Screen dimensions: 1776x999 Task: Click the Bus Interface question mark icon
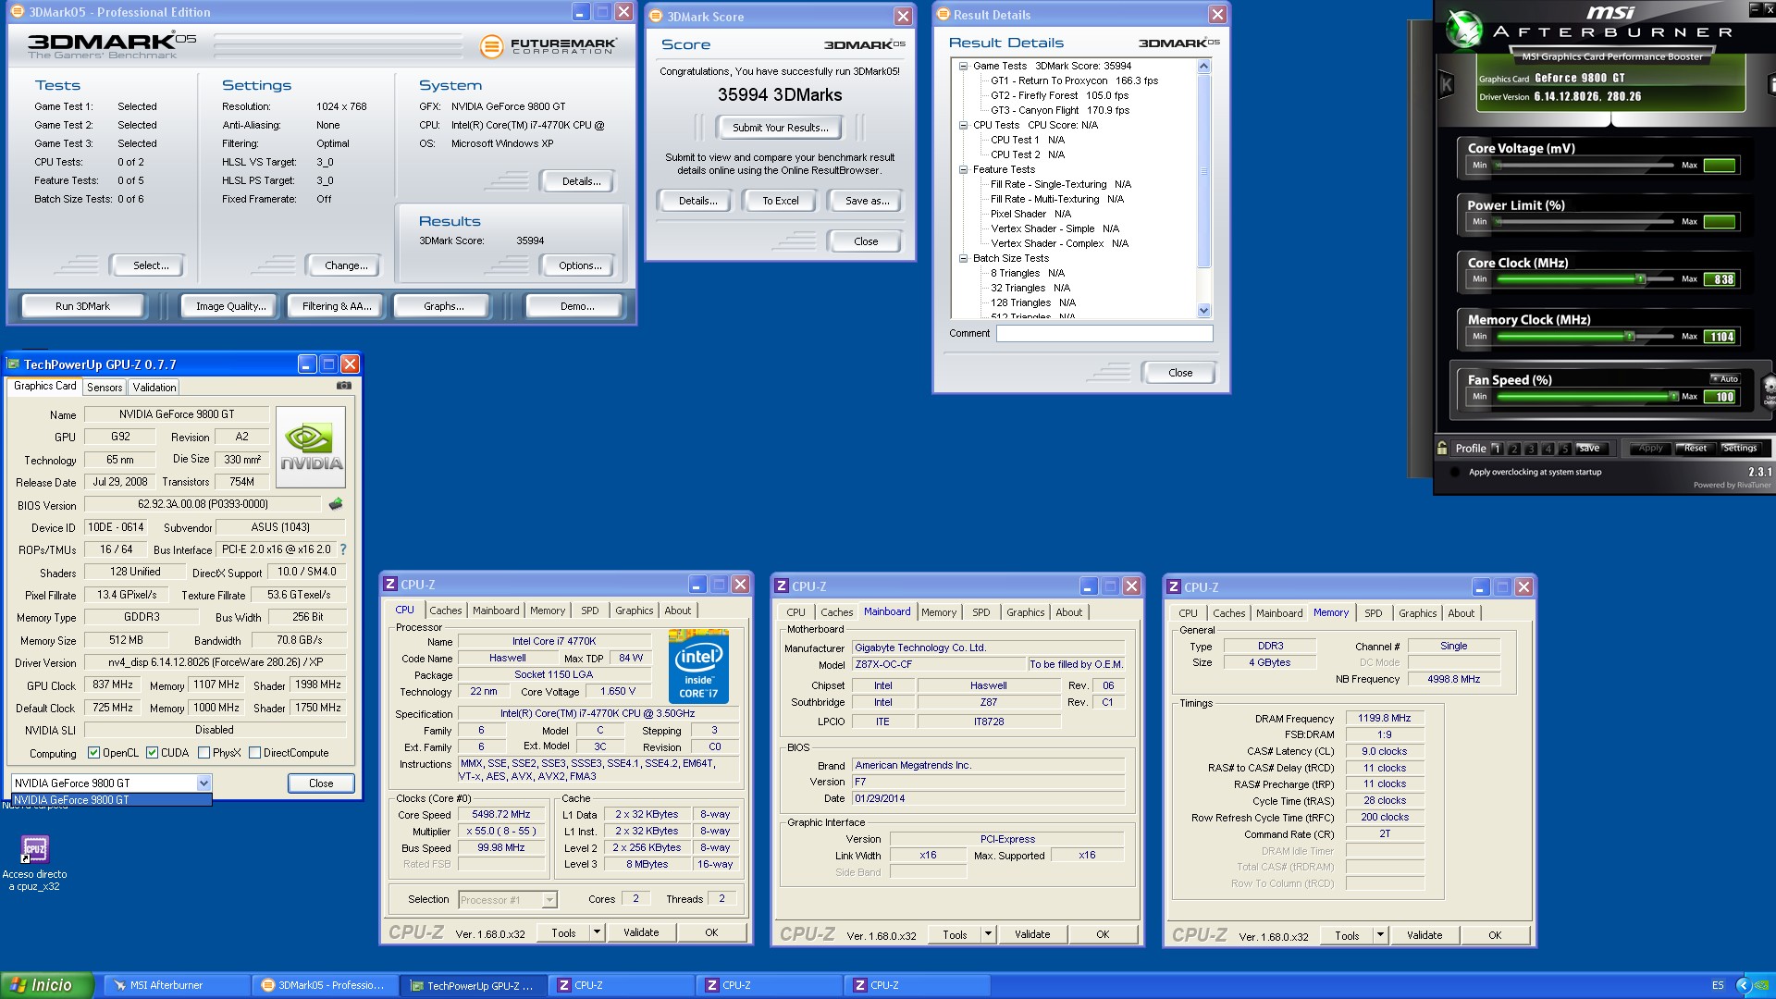(343, 549)
